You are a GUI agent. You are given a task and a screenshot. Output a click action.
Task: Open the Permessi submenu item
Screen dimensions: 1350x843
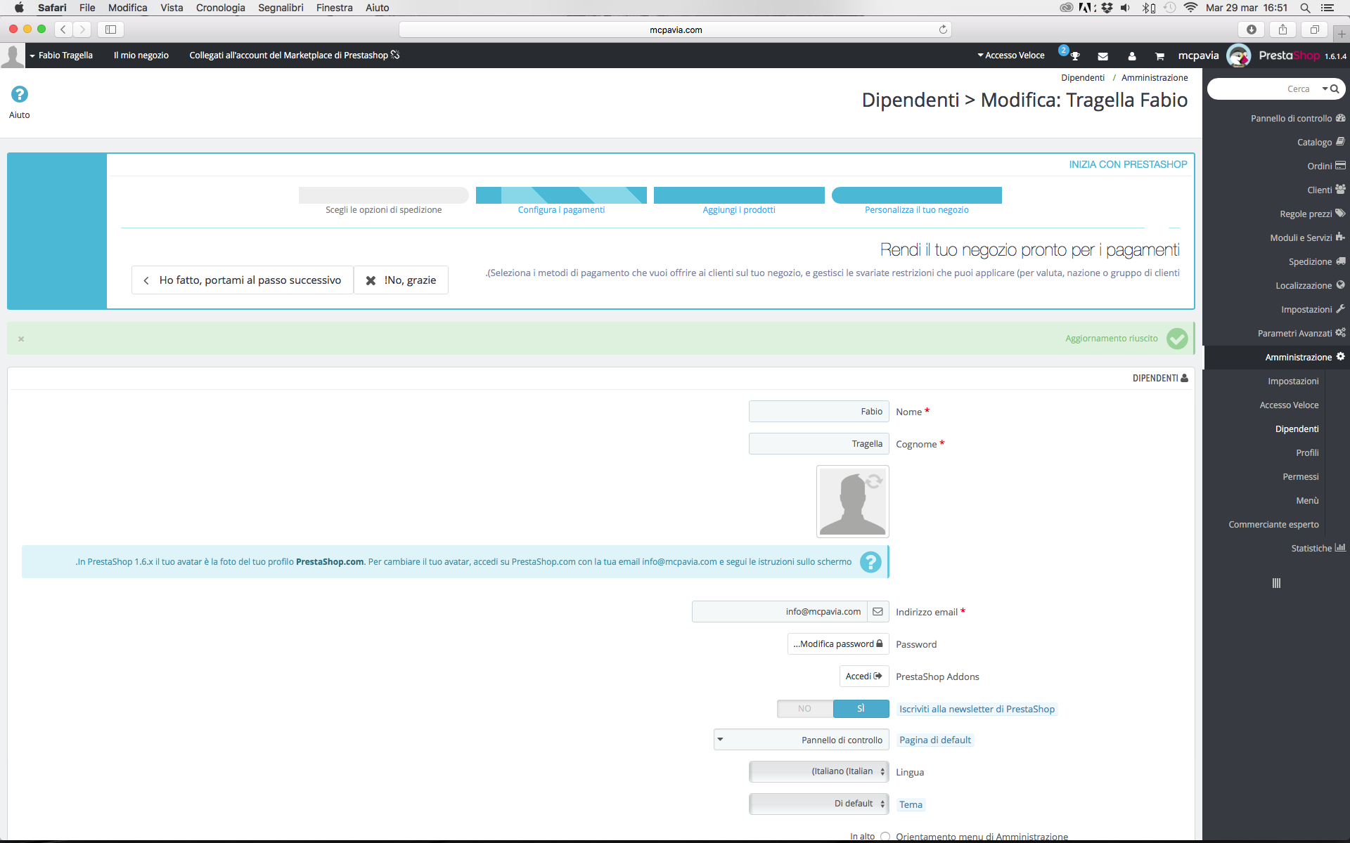click(x=1300, y=477)
